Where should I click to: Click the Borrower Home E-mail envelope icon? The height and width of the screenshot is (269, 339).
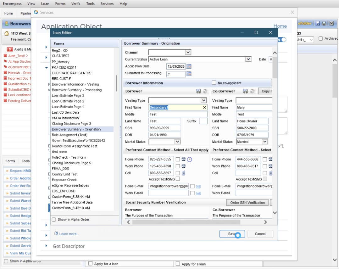click(x=198, y=186)
